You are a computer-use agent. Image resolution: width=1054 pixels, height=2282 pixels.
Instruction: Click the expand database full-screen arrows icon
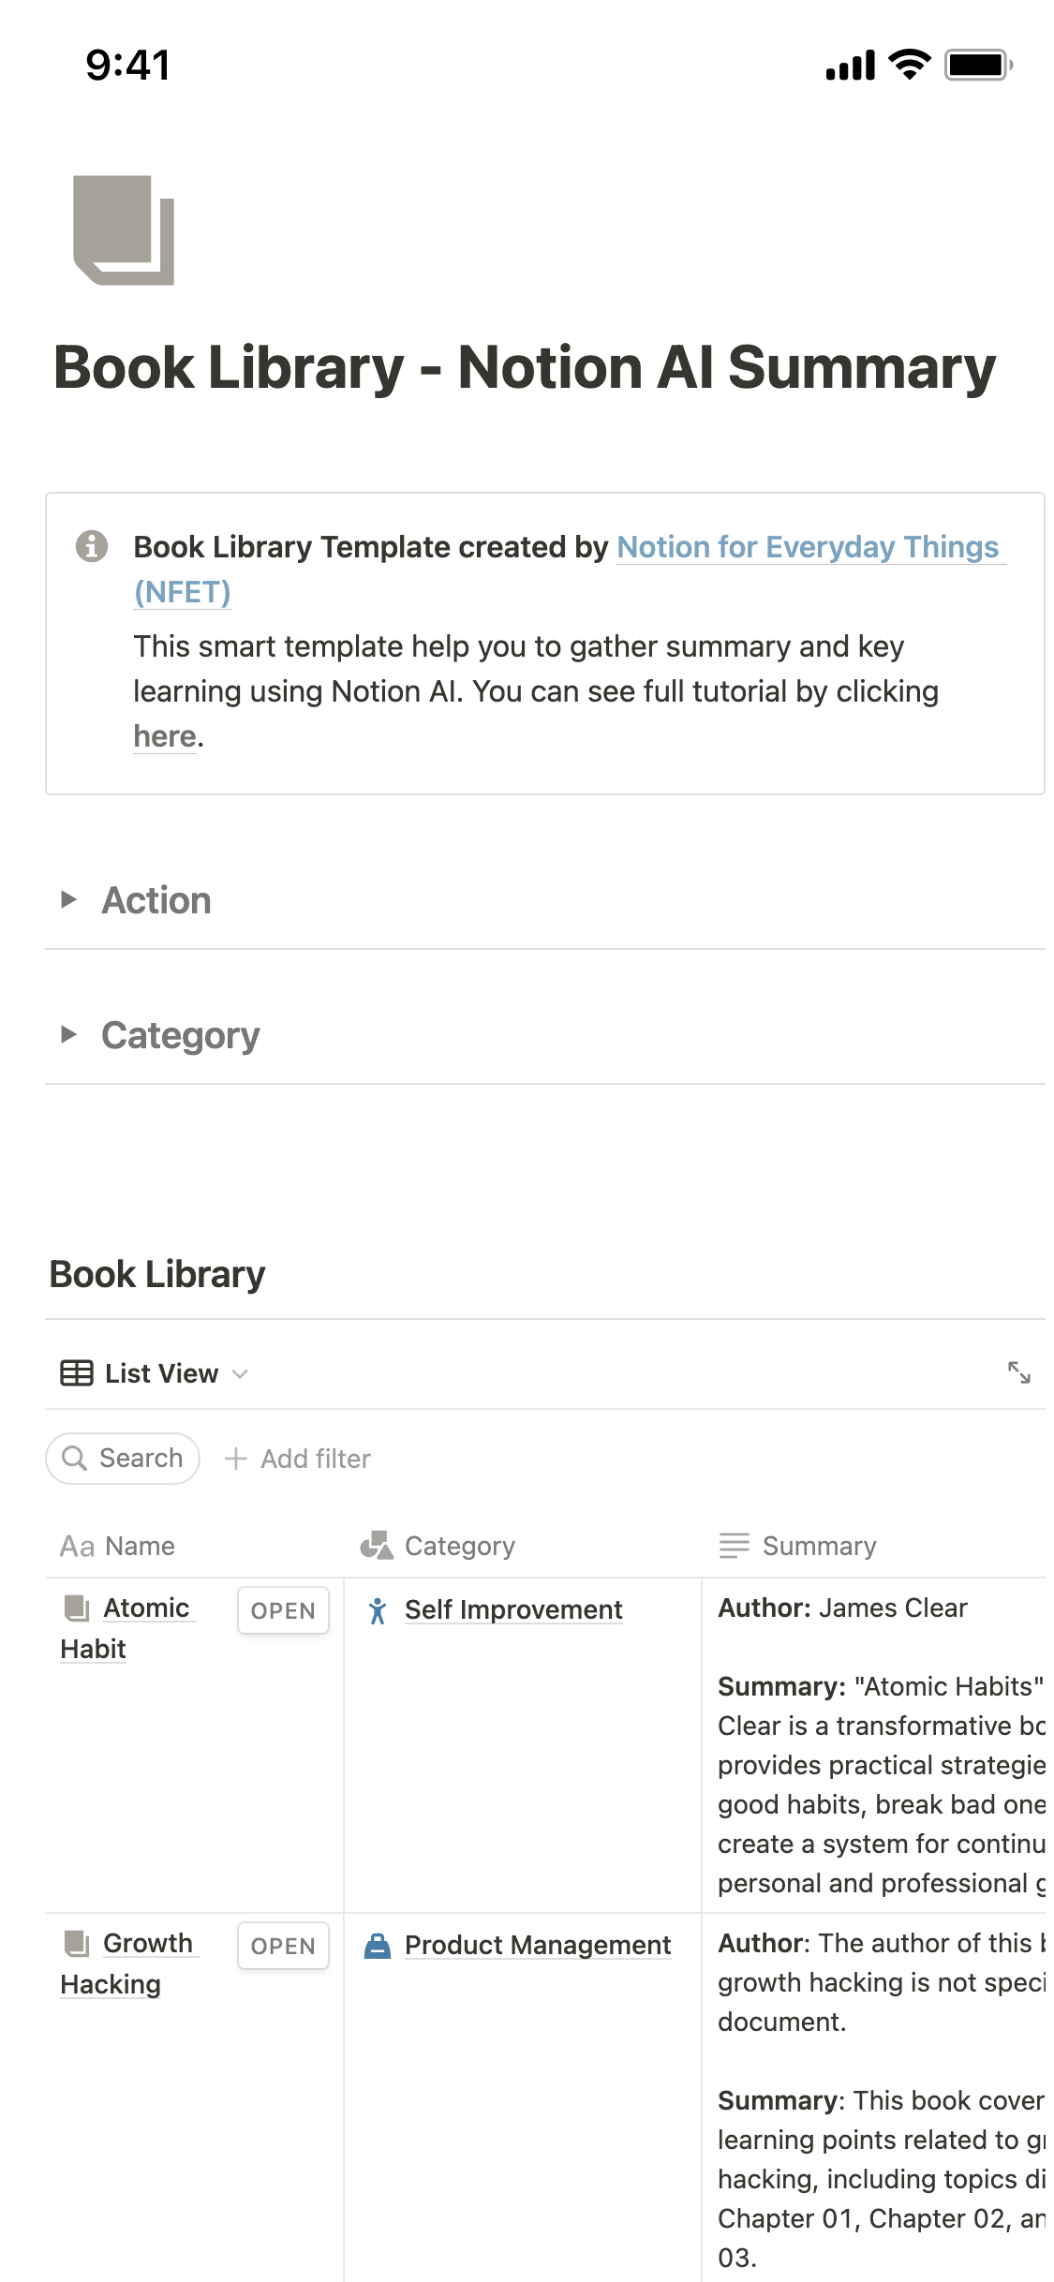[1019, 1372]
